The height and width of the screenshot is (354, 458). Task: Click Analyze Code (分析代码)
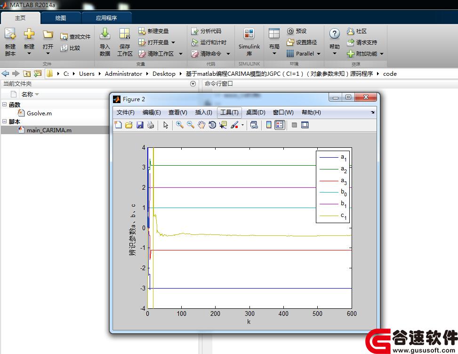tap(206, 31)
